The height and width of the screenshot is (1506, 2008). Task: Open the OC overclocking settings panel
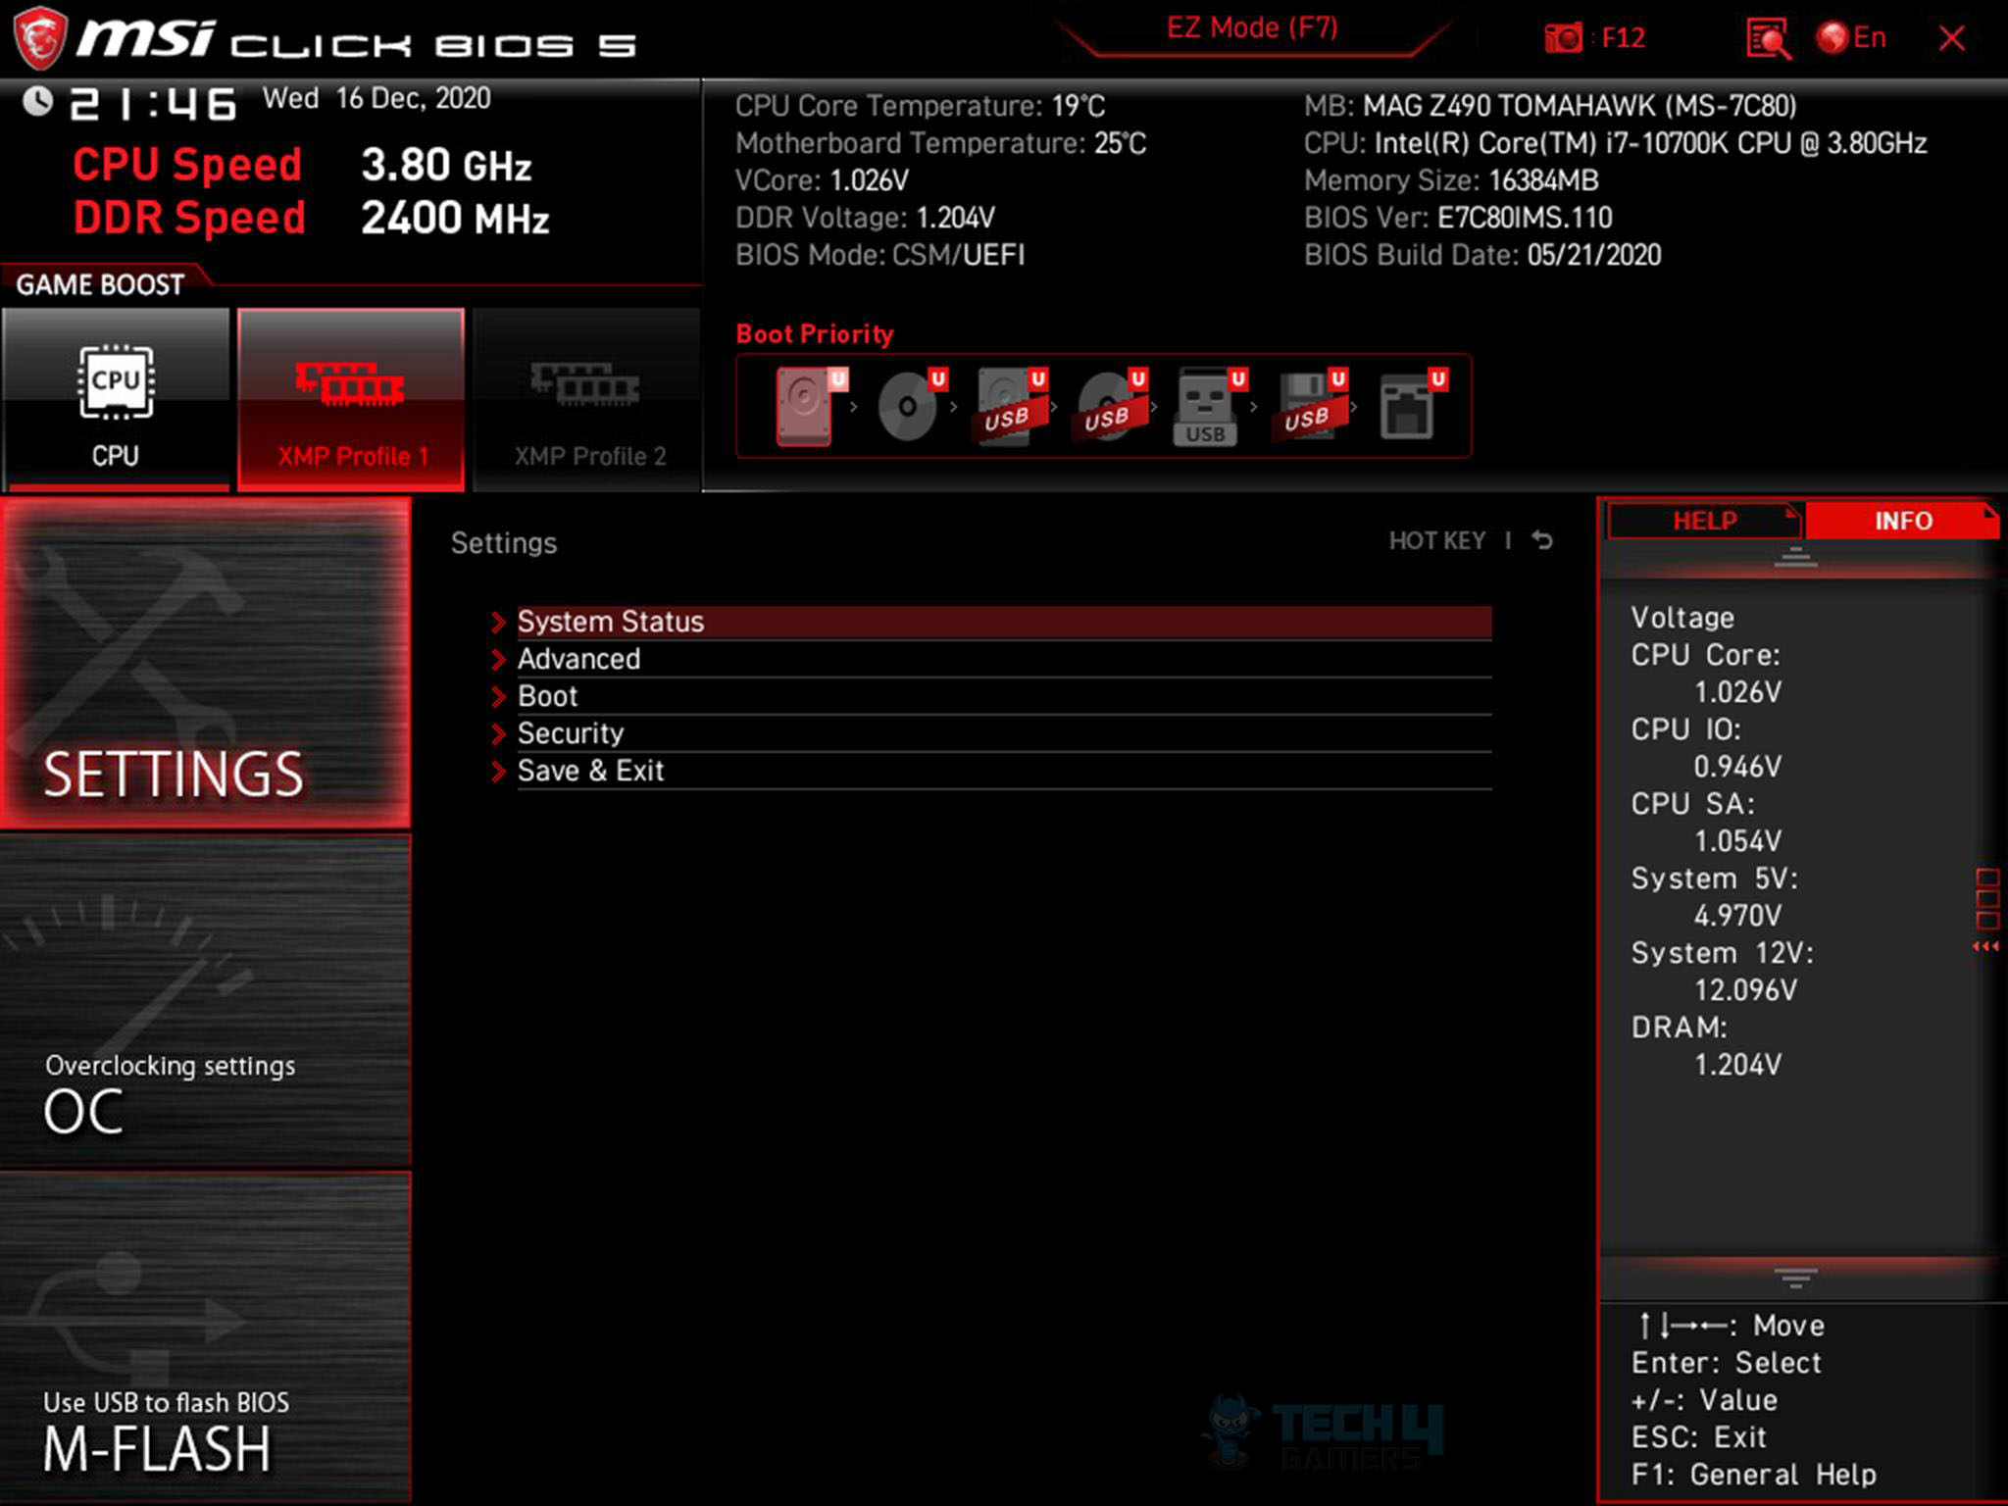[206, 1000]
